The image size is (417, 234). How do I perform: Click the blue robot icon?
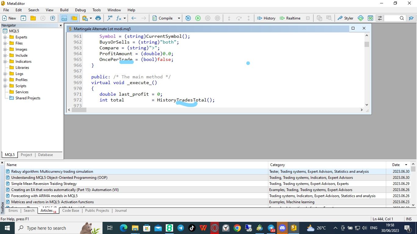98,18
